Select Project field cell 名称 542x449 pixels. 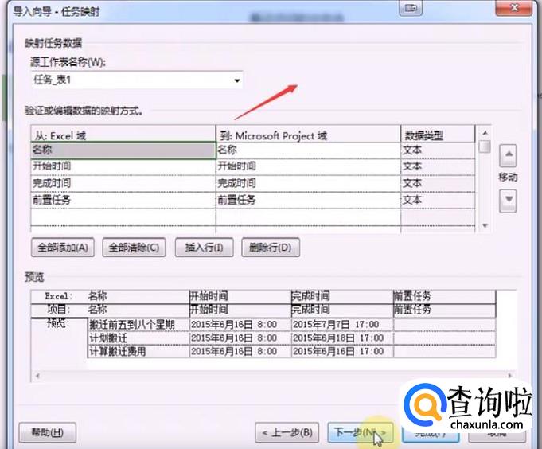pyautogui.click(x=308, y=150)
